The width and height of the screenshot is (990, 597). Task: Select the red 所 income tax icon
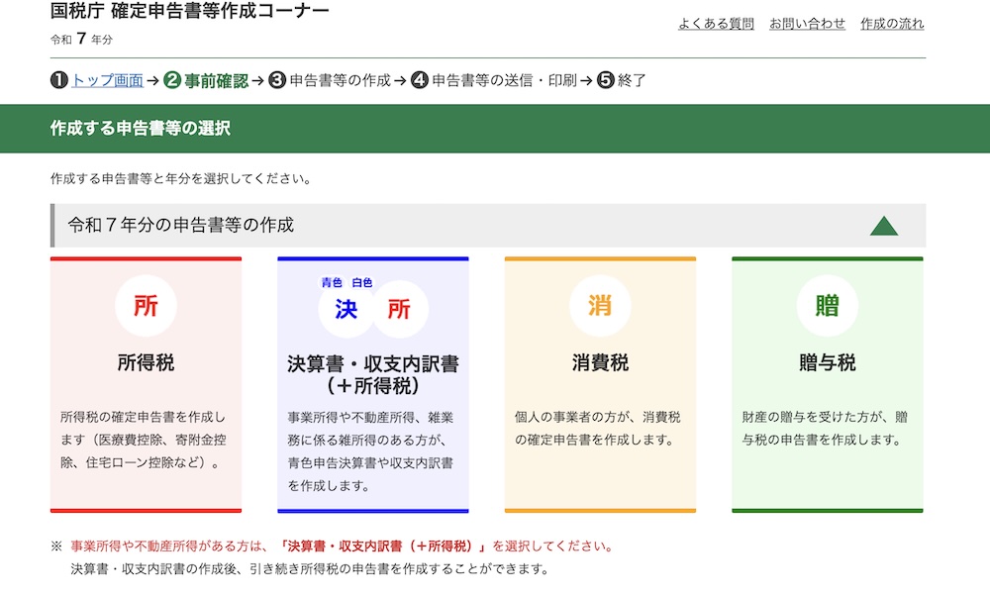(x=146, y=306)
